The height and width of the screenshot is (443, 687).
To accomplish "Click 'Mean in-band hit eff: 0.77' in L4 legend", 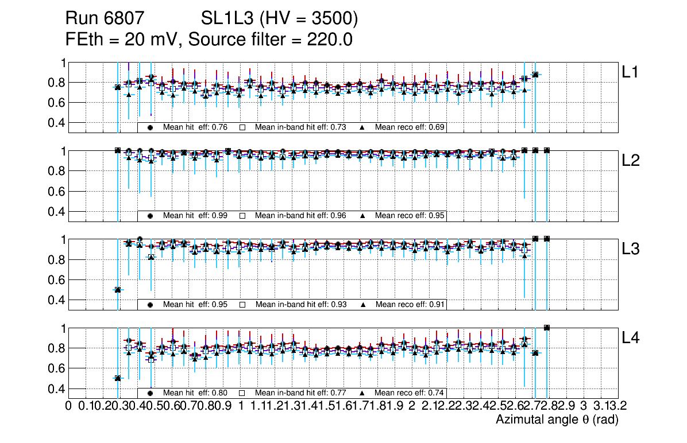I will (300, 393).
